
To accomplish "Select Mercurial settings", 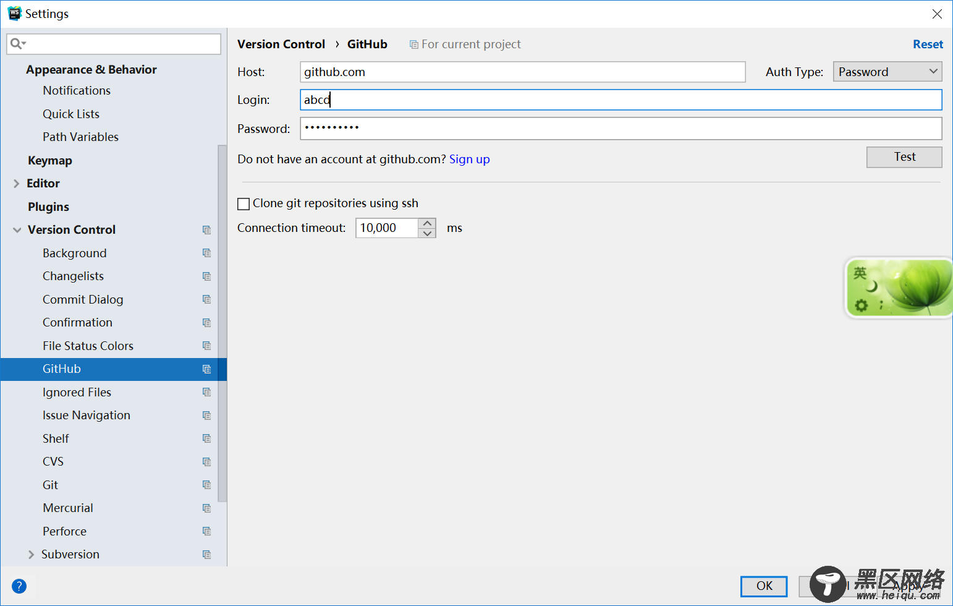I will pos(68,508).
